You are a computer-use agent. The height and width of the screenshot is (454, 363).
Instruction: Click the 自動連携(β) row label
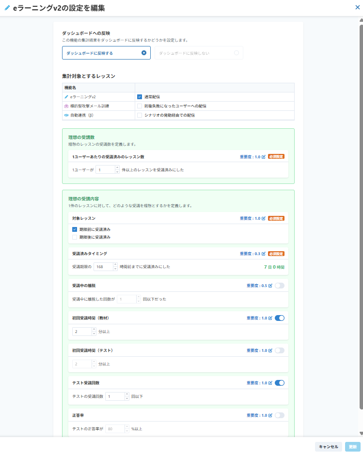[x=82, y=115]
